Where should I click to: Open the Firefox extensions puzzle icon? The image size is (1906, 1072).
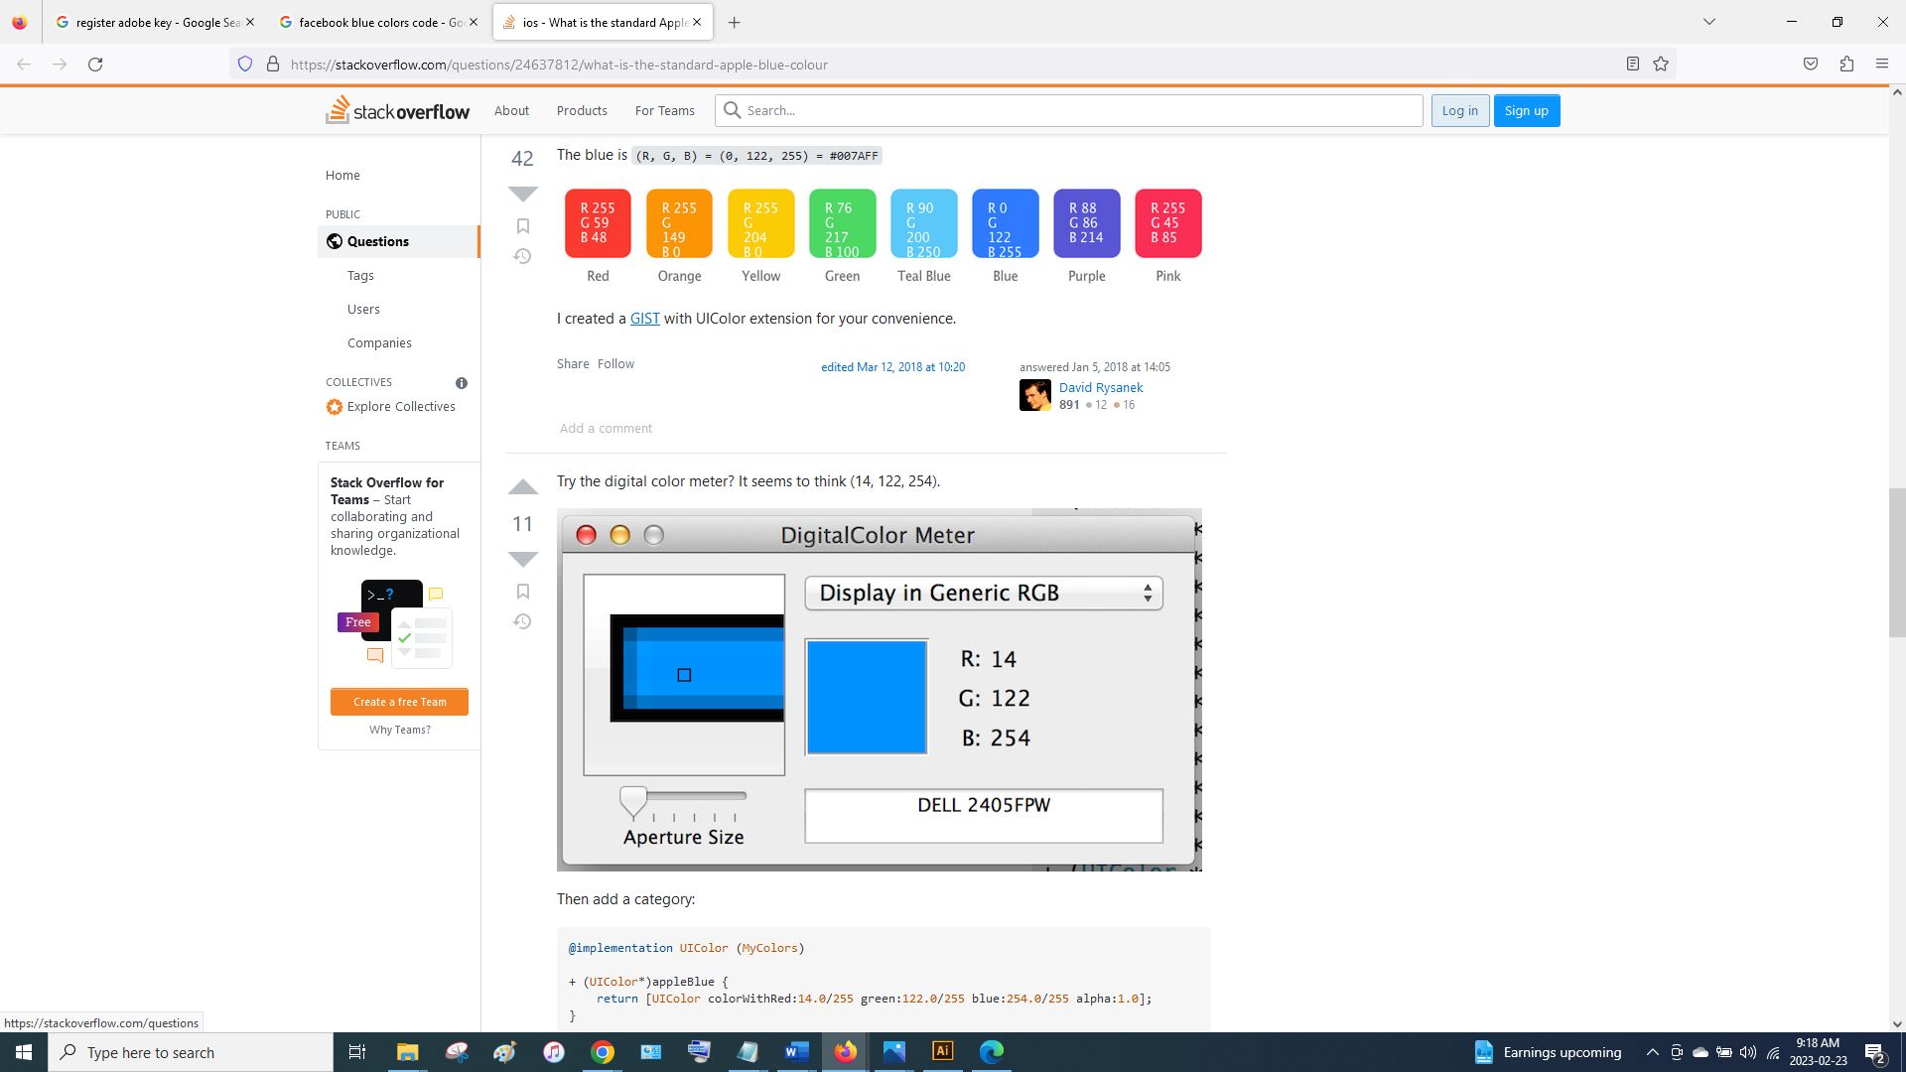pos(1846,65)
